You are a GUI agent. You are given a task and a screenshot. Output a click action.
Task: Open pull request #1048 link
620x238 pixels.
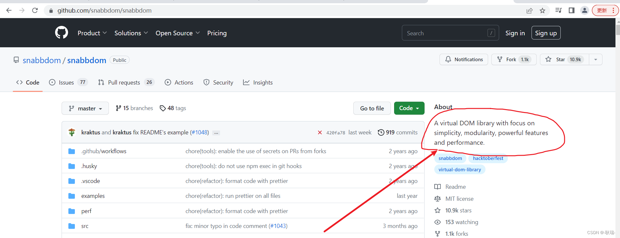199,132
